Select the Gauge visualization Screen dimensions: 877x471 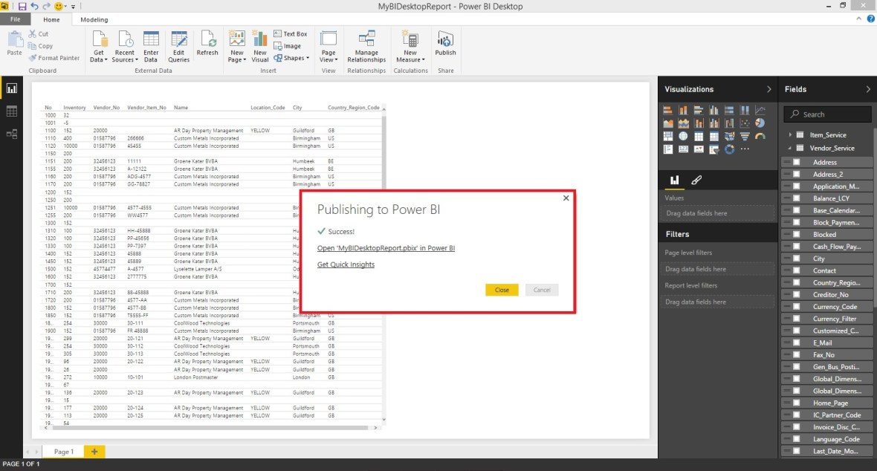pos(760,136)
